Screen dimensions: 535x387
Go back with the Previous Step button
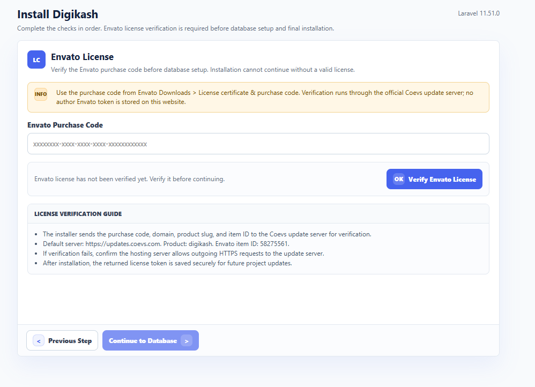[x=62, y=340]
